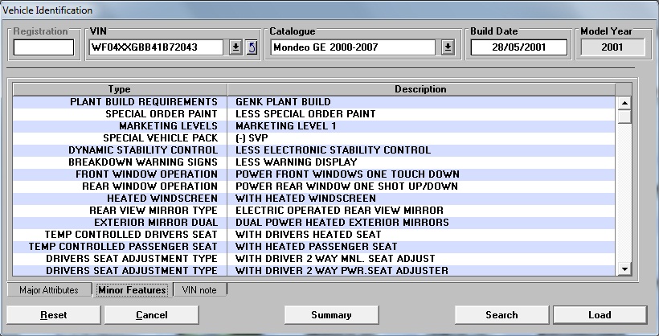Select the Minor Features tab
Viewport: 659px width, 336px height.
pos(131,290)
